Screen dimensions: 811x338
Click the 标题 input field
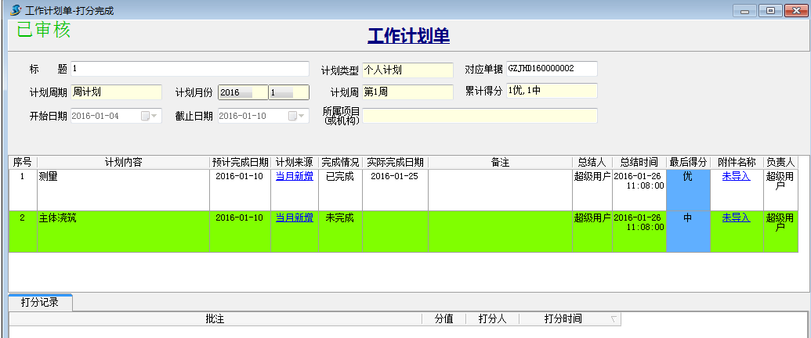190,69
